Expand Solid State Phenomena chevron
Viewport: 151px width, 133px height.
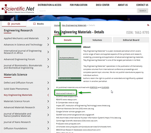coord(48,89)
